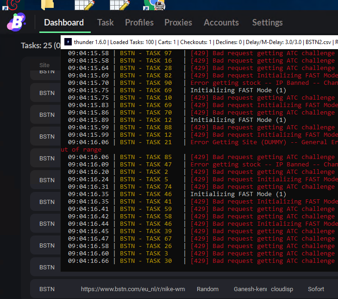Click the TASK 90 'IP Banned' error message
The height and width of the screenshot is (299, 338).
point(264,83)
